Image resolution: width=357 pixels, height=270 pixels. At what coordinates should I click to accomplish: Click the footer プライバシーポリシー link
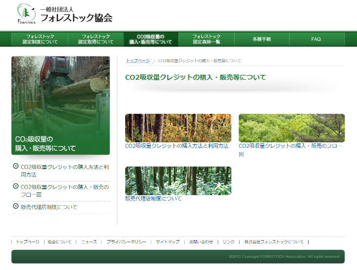pos(126,242)
